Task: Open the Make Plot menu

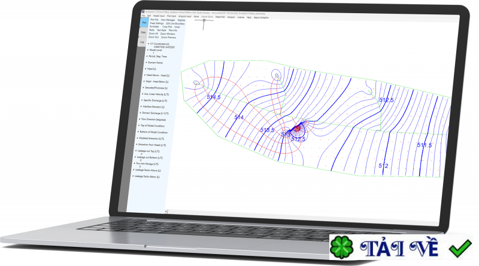Action: click(x=220, y=17)
